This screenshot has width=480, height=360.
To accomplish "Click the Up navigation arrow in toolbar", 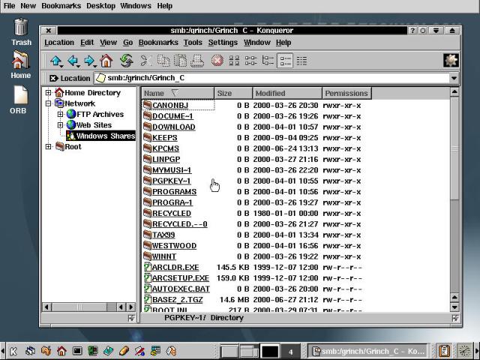I will [x=56, y=61].
